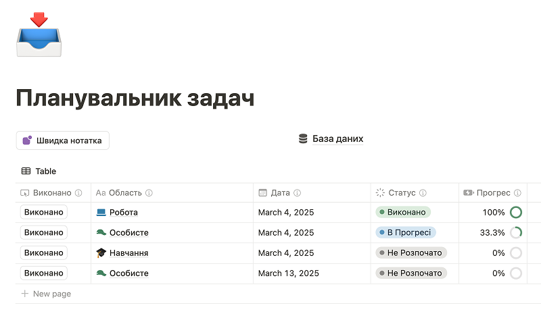This screenshot has height=318, width=541.
Task: Click the calendar icon in Дата header
Action: 263,192
